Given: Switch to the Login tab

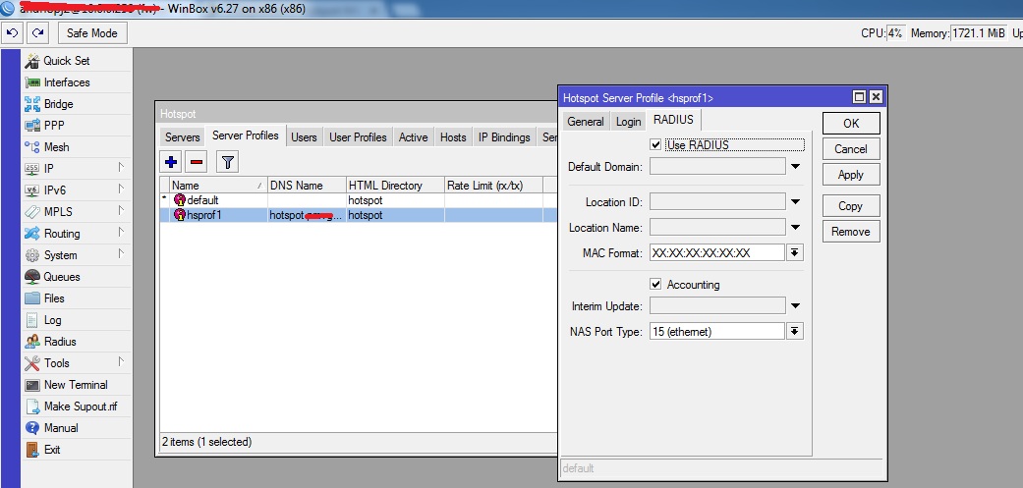Looking at the screenshot, I should [x=628, y=121].
